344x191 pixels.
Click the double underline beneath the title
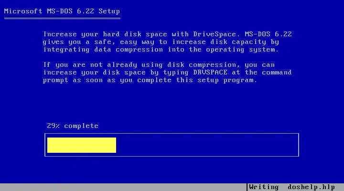pos(62,19)
